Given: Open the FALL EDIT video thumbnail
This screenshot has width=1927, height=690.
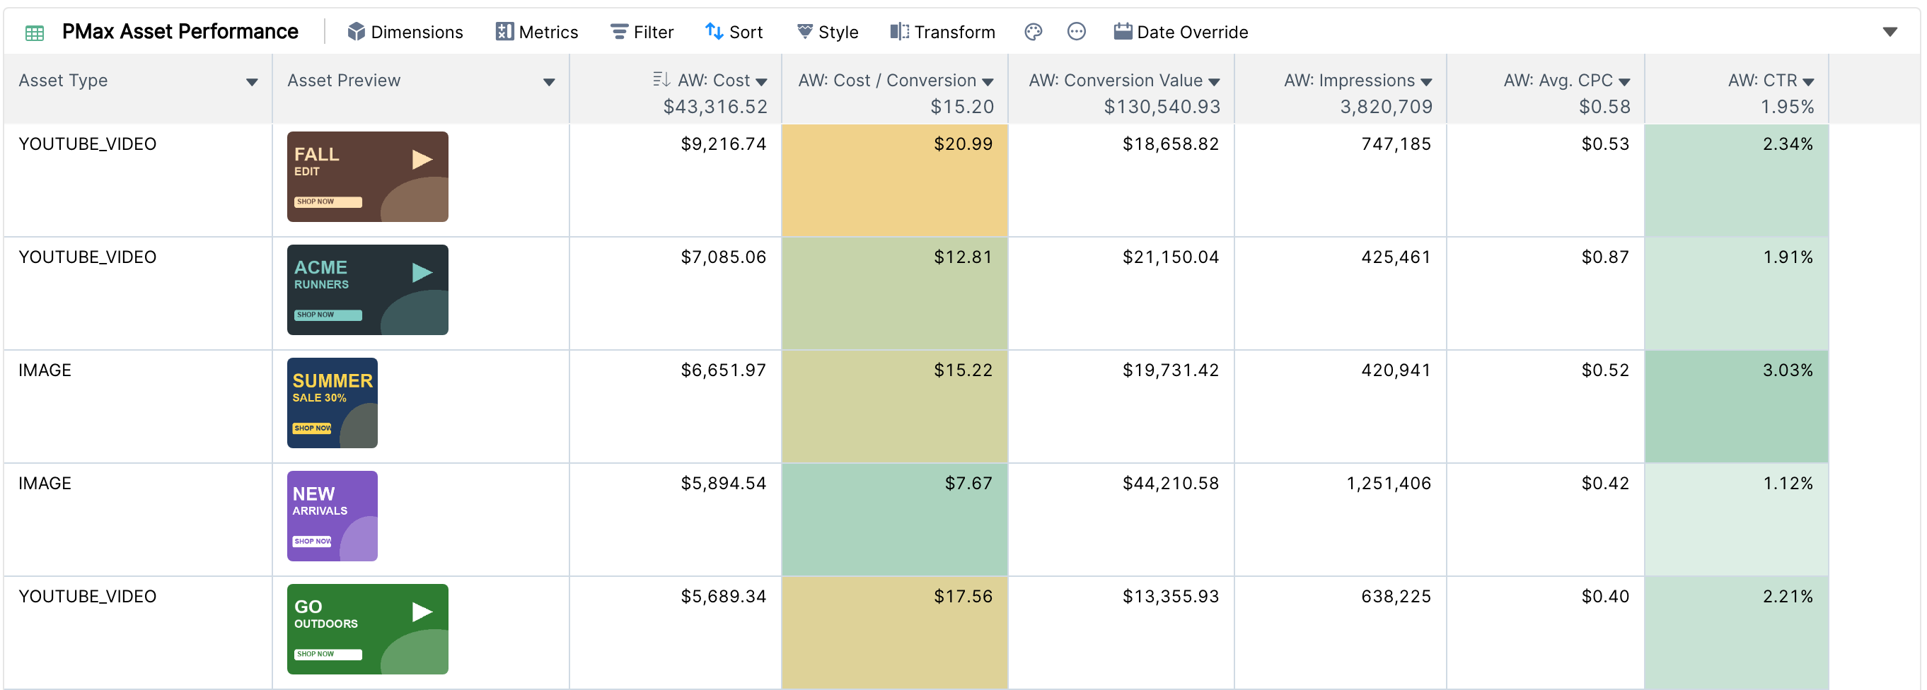Looking at the screenshot, I should pyautogui.click(x=367, y=177).
